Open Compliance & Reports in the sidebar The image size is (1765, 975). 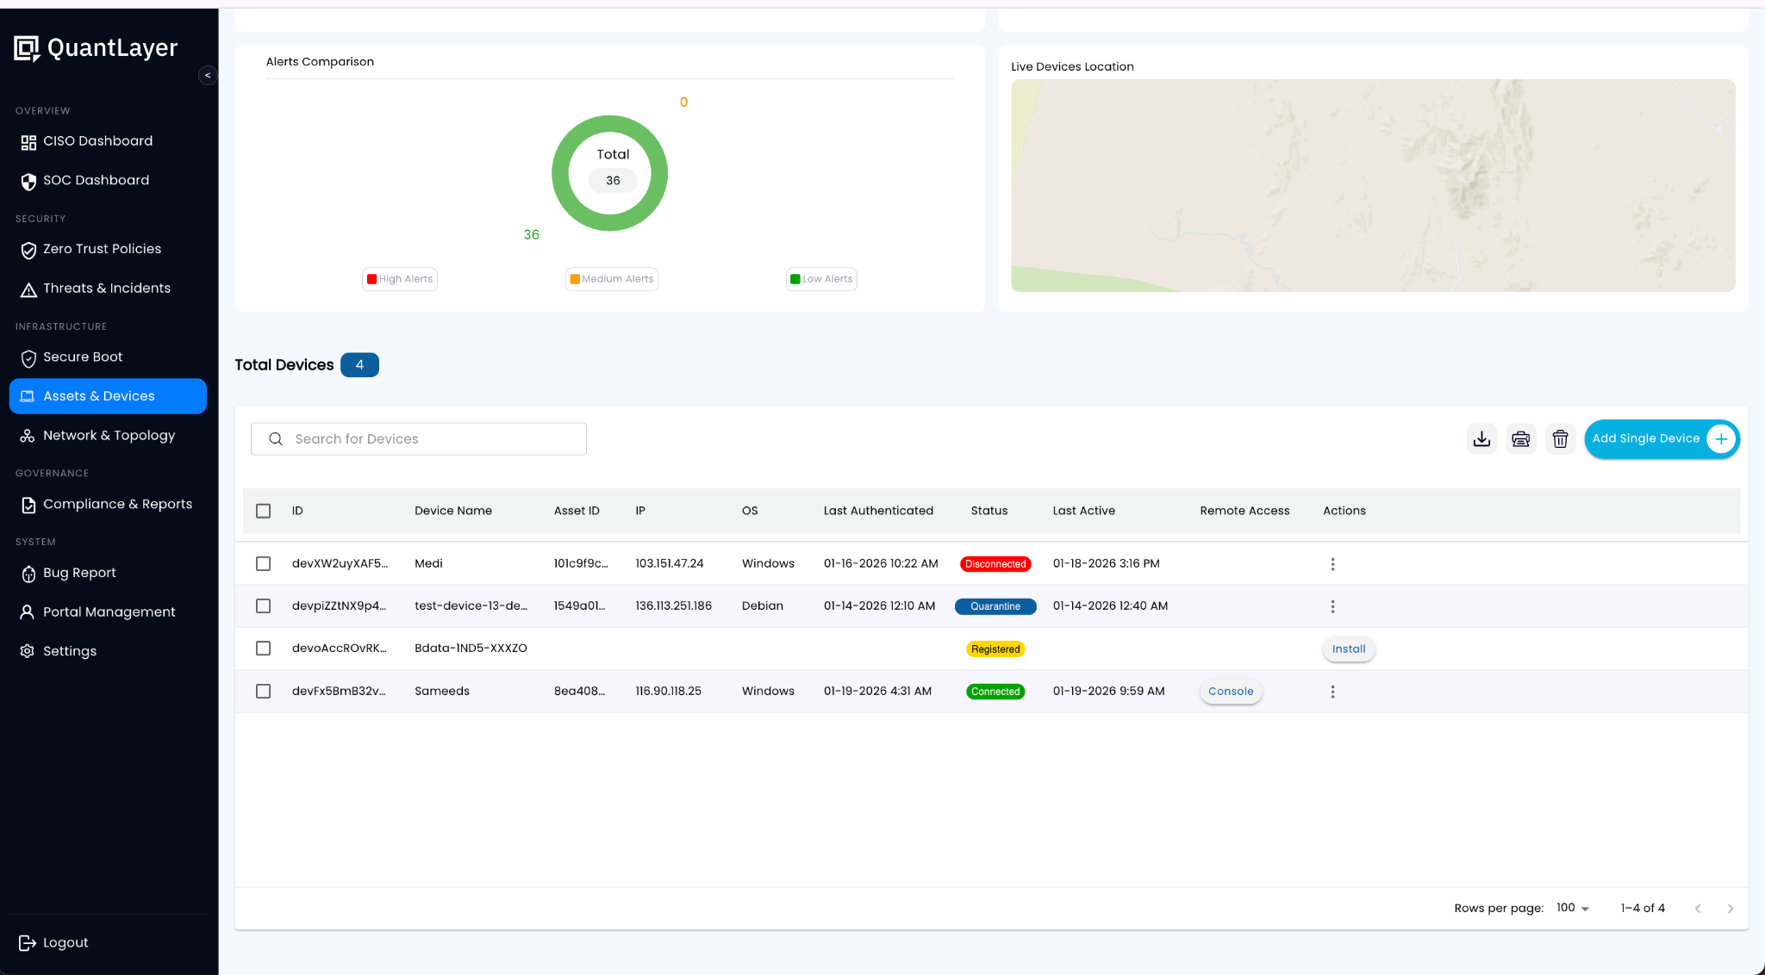click(x=118, y=504)
